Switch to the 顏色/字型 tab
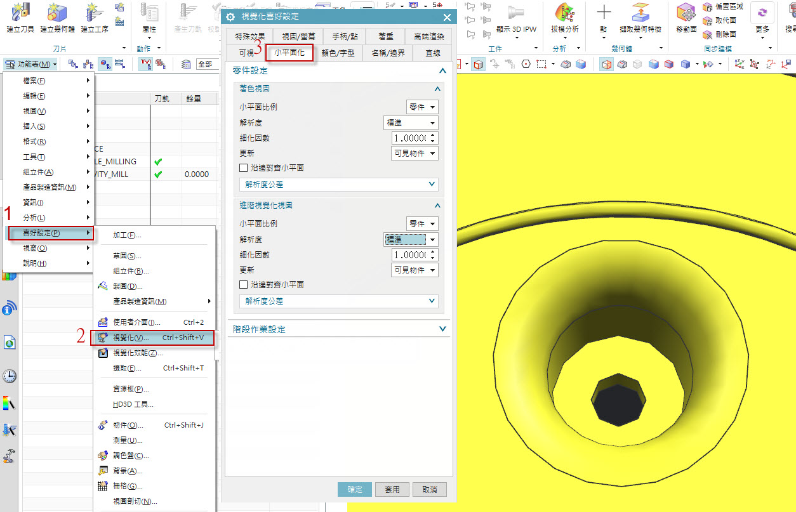796x512 pixels. pyautogui.click(x=338, y=53)
